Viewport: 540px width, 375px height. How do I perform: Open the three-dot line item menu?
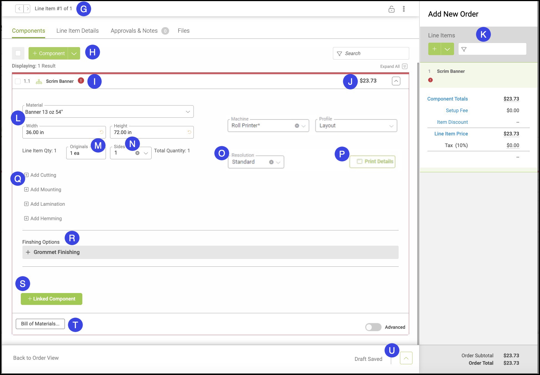click(x=404, y=9)
